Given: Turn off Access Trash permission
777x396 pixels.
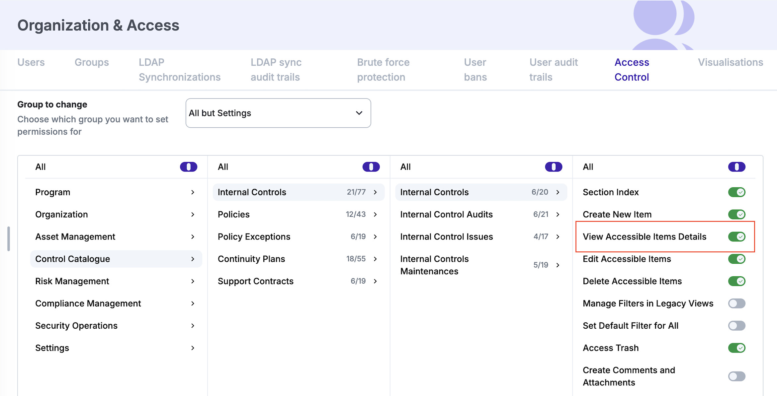Looking at the screenshot, I should tap(736, 348).
